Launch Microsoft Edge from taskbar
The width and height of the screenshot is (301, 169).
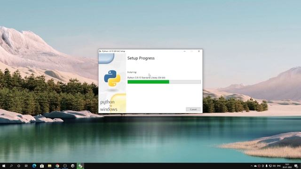(34, 166)
